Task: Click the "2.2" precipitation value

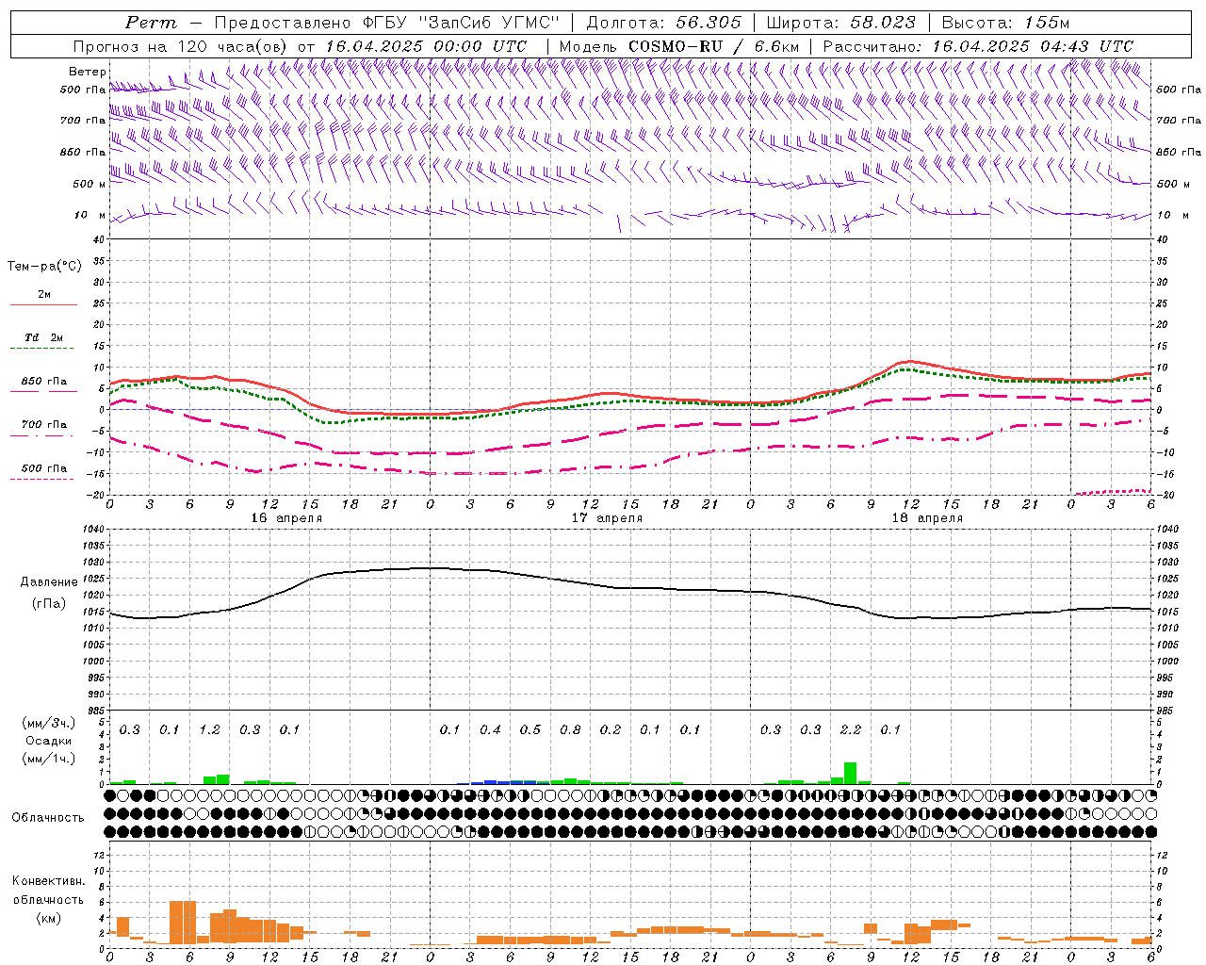Action: point(851,730)
